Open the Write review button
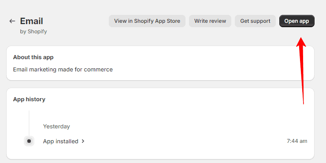Screen dimensions: 326x163 [x=210, y=21]
